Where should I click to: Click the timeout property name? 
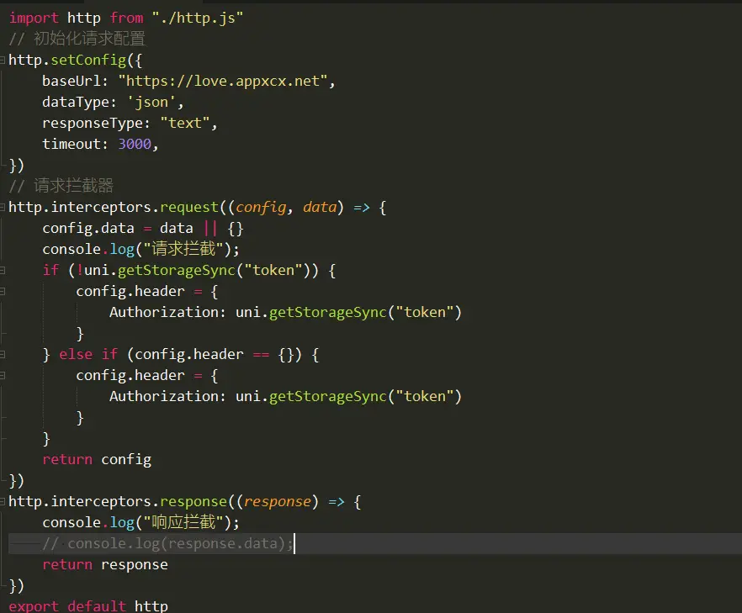tap(72, 144)
